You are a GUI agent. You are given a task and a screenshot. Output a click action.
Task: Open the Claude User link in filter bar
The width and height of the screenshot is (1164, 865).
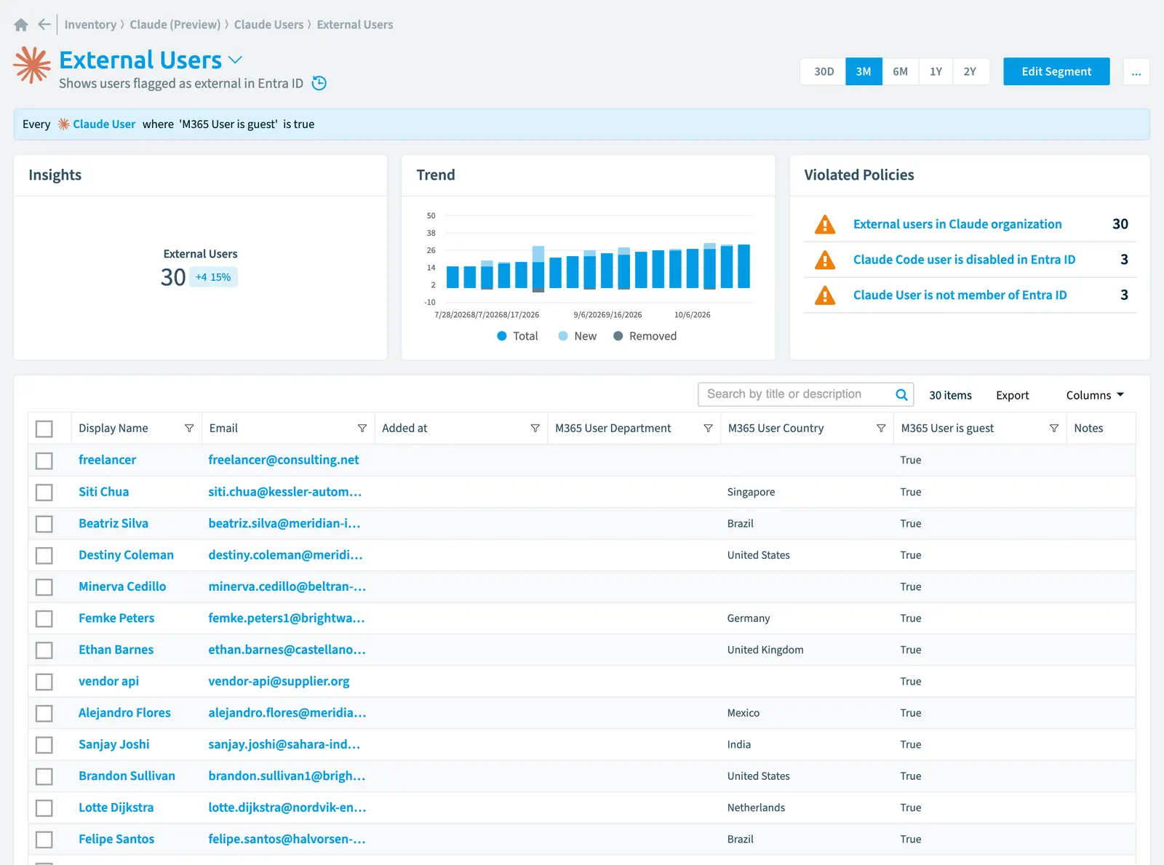[104, 124]
